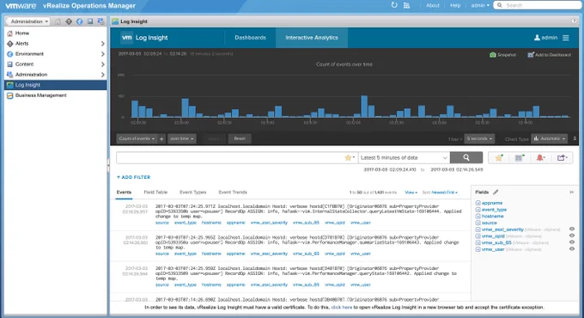Select the Events tab

[124, 193]
